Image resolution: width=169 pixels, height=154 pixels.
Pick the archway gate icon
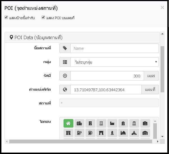click(101, 133)
